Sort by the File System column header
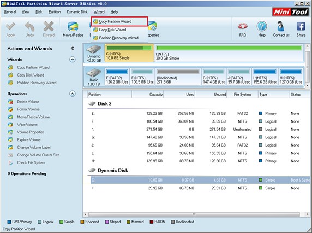This screenshot has width=312, height=233. pos(242,95)
